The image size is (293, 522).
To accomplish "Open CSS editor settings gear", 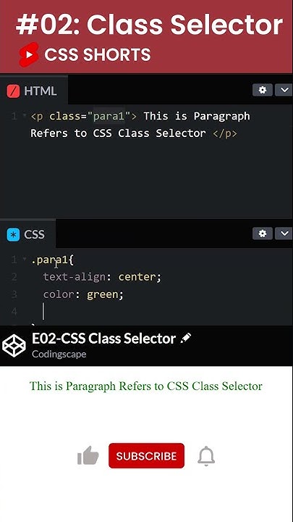I will [x=263, y=233].
